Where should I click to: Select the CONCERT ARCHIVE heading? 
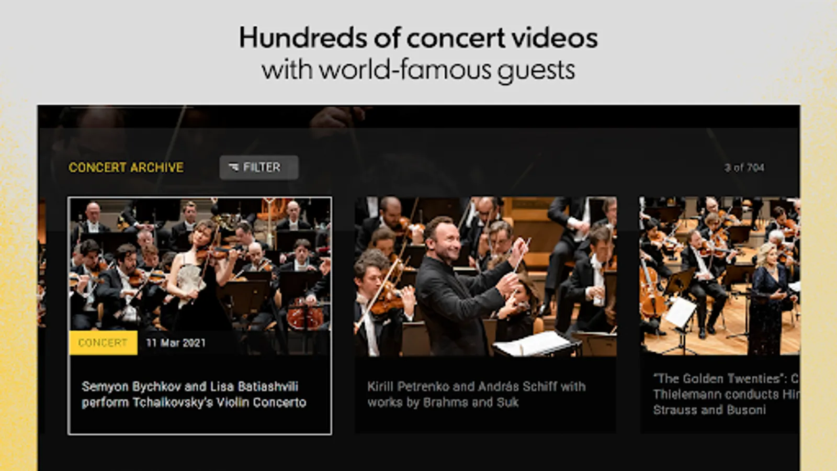pos(126,167)
